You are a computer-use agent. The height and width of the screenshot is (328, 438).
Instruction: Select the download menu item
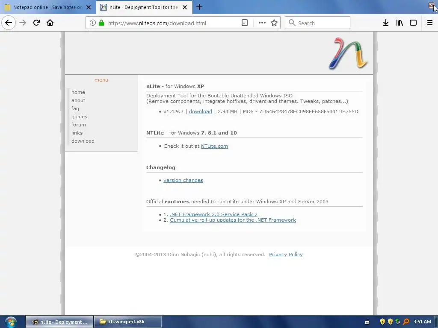[83, 141]
